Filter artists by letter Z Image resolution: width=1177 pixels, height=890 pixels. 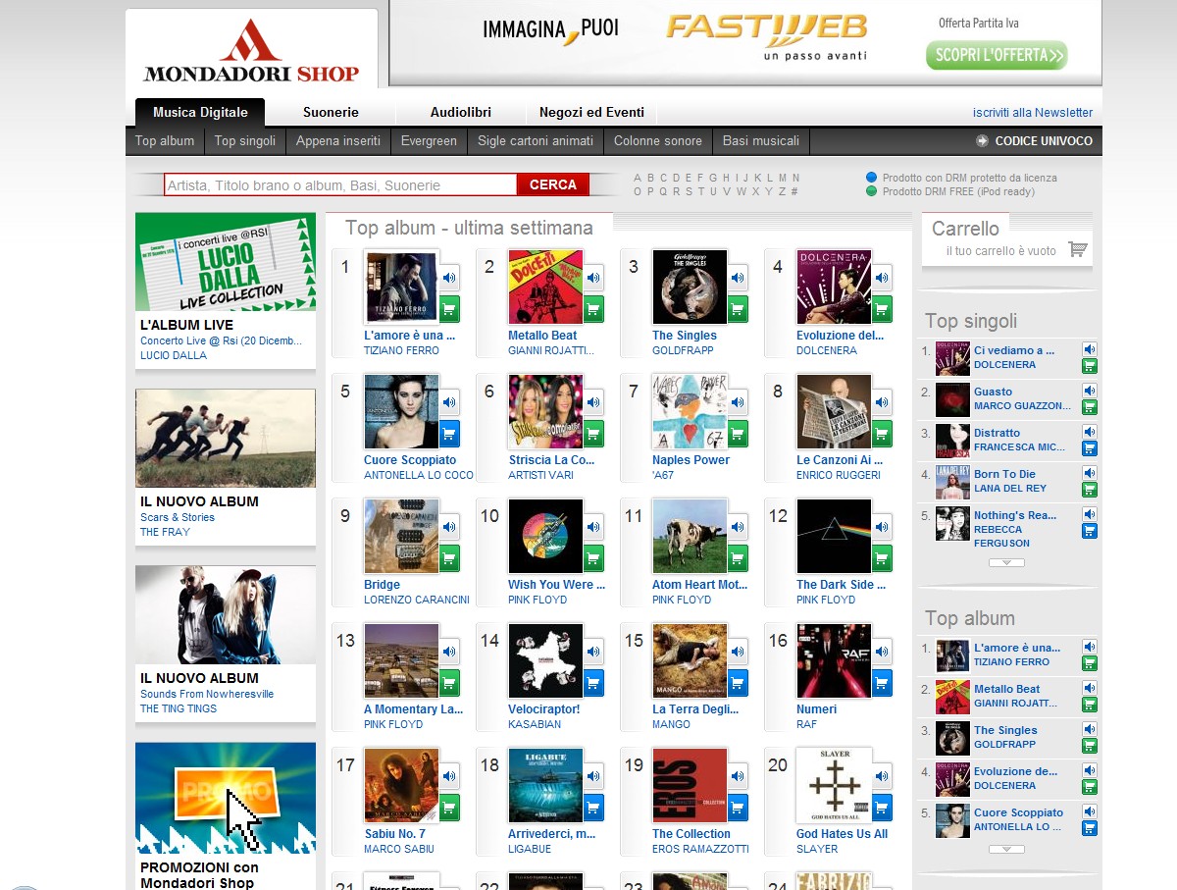coord(782,192)
